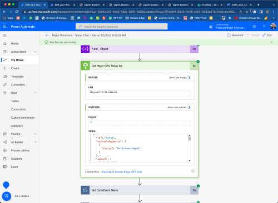Expand the Get Constituent Name action
This screenshot has height=203, width=278.
[140, 190]
